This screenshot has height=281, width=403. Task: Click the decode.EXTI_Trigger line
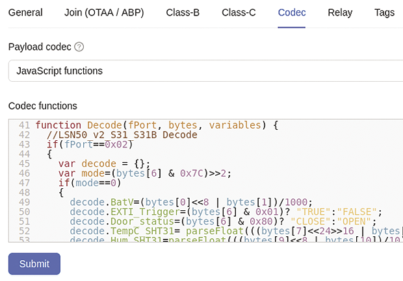pos(226,212)
